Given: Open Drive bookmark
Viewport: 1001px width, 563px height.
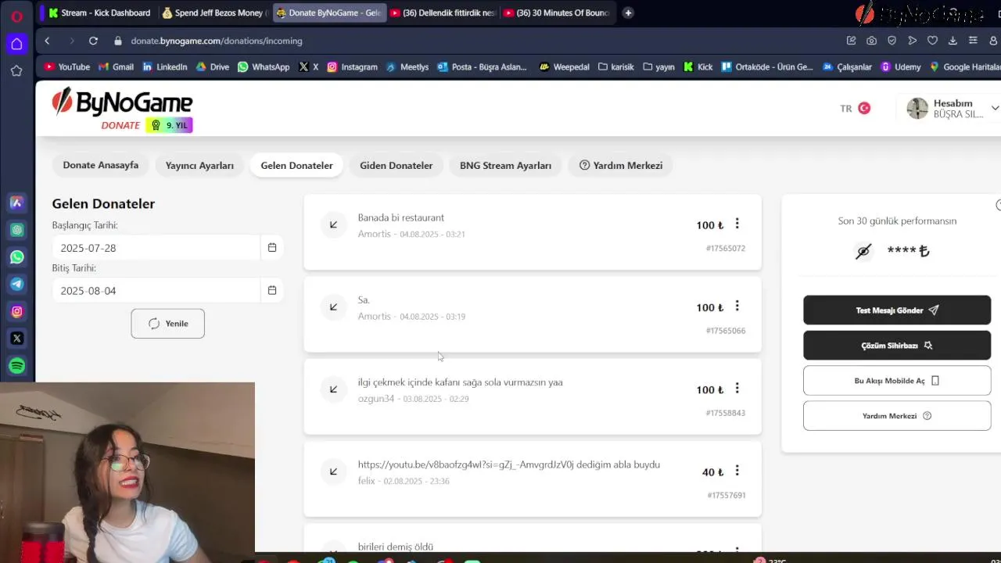Looking at the screenshot, I should click(x=212, y=66).
